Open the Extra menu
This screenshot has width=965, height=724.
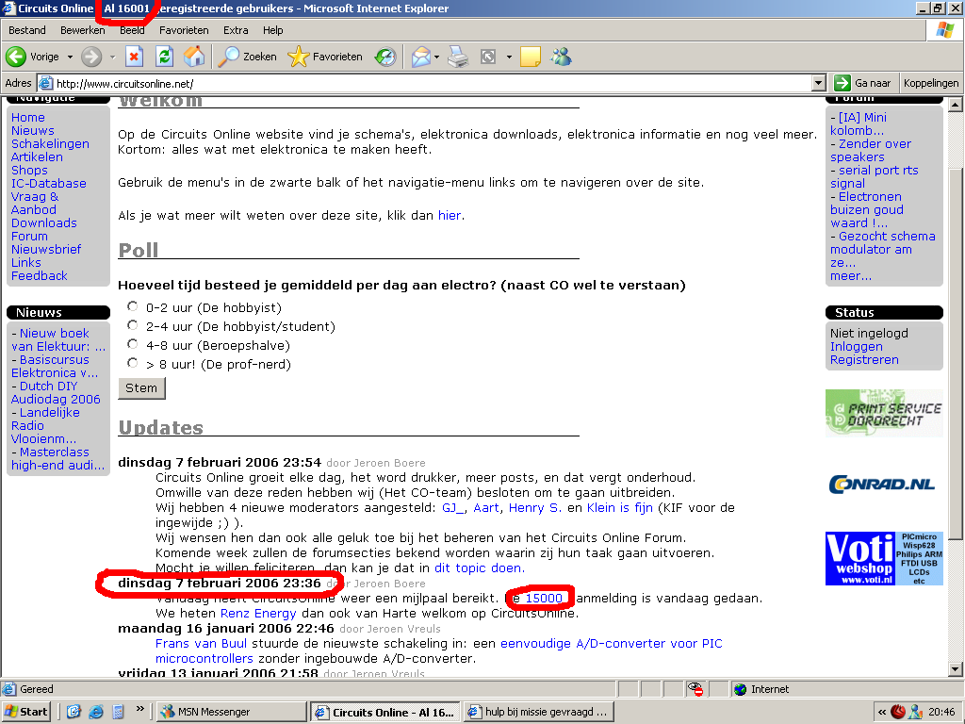pyautogui.click(x=236, y=30)
